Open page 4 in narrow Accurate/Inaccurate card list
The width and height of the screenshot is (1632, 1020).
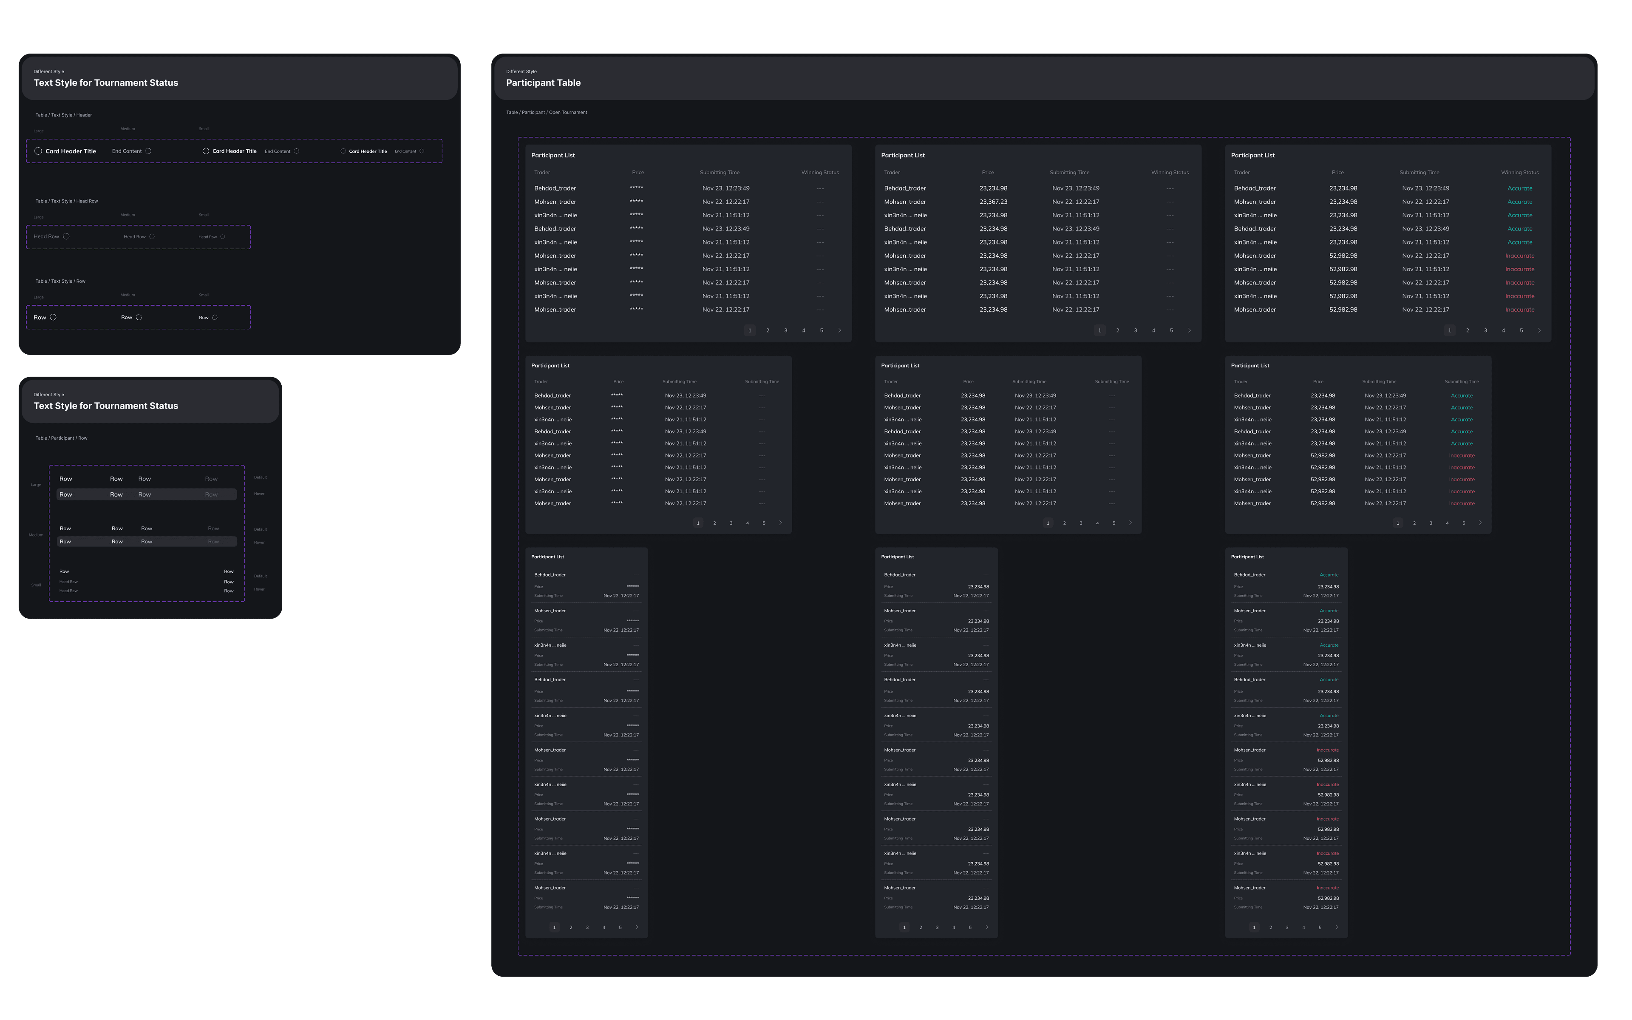click(x=1304, y=927)
